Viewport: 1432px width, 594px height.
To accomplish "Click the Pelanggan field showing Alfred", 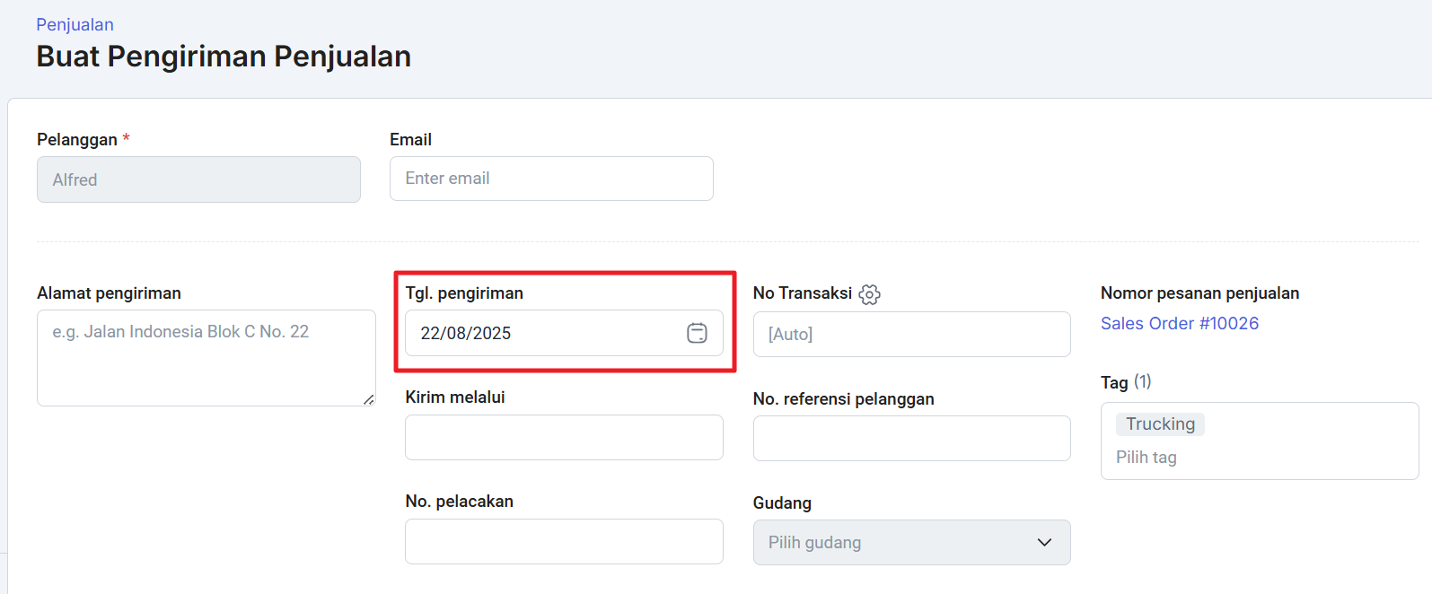I will 198,179.
